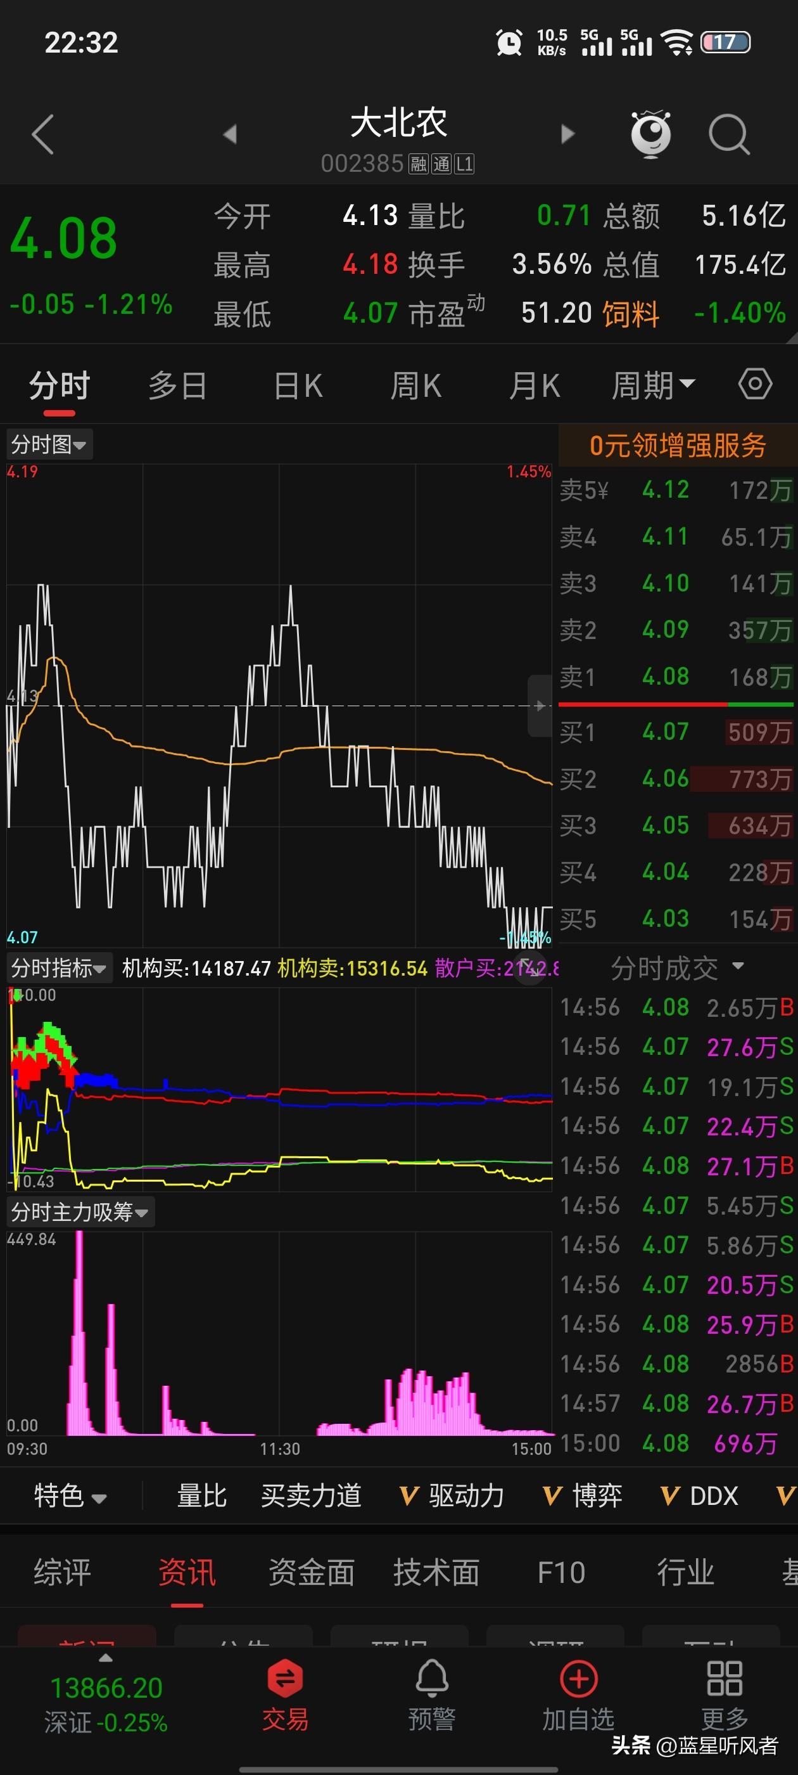Viewport: 798px width, 1775px height.
Task: Select the 博弈 VIP indicator
Action: pos(583,1496)
